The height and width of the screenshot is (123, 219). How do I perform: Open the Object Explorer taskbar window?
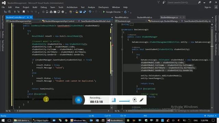(x=41, y=120)
